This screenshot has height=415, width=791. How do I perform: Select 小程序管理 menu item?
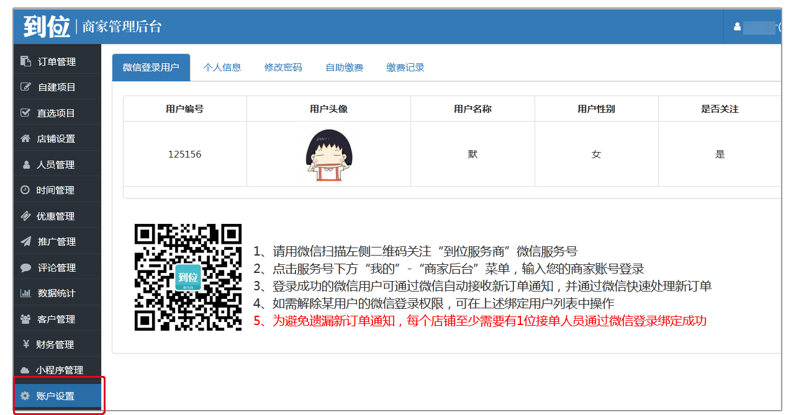(59, 370)
